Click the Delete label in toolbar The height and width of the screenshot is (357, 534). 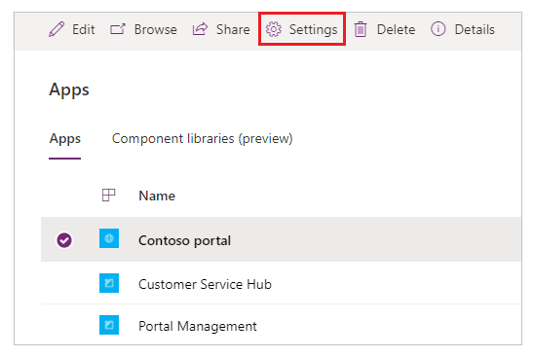(x=396, y=29)
